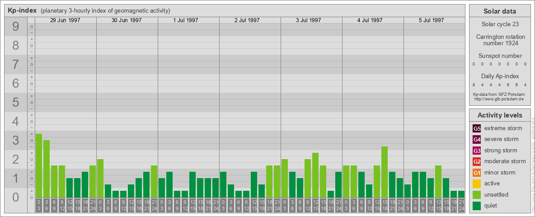The width and height of the screenshot is (535, 217).
Task: Open the gfz-potsdam.de URL
Action: pyautogui.click(x=499, y=99)
